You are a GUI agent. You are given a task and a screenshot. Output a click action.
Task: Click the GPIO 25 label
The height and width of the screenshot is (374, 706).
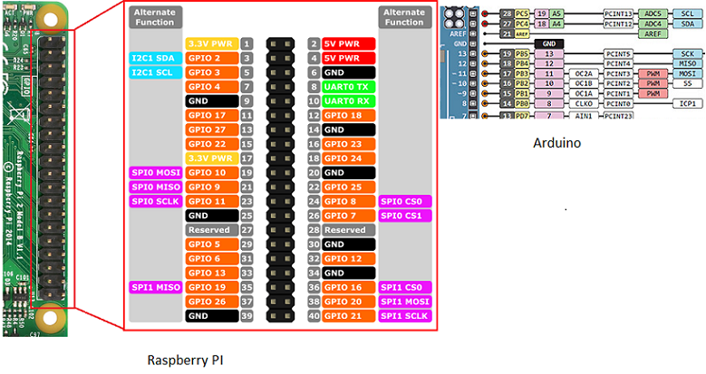click(349, 187)
